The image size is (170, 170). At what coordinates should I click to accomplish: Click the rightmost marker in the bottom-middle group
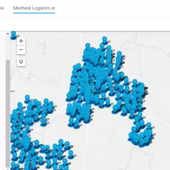pyautogui.click(x=71, y=153)
